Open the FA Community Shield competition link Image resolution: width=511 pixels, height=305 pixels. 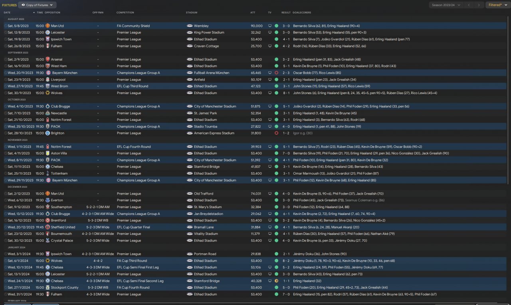click(x=133, y=26)
